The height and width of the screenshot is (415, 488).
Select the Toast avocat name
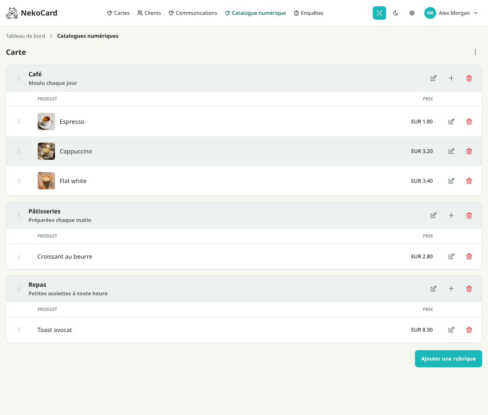(x=55, y=330)
